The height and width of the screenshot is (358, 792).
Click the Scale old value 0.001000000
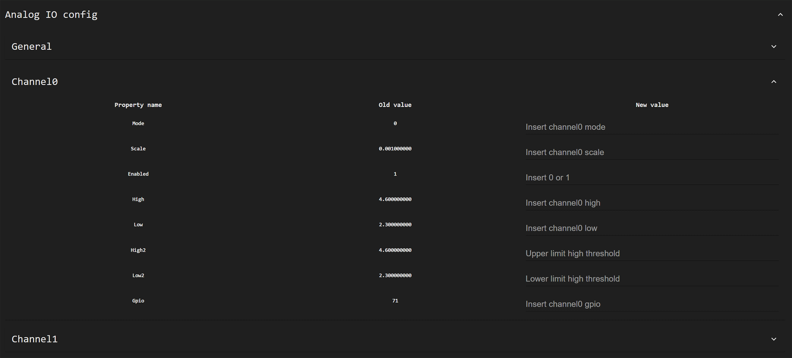point(395,149)
